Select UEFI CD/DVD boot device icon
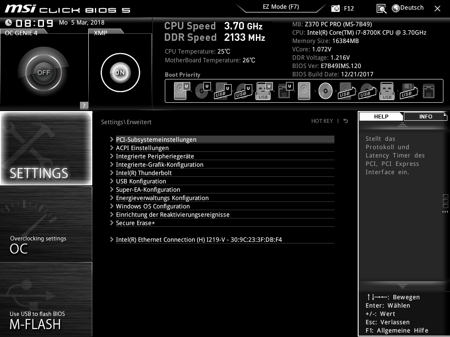This screenshot has height=337, width=450. coord(203,91)
